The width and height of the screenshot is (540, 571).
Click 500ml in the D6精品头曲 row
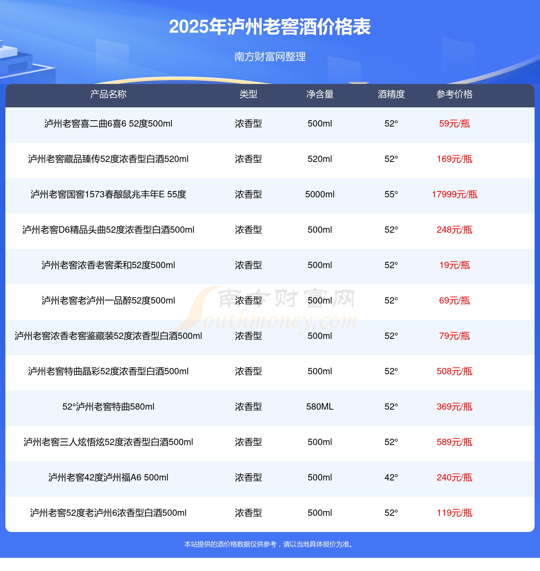point(320,230)
